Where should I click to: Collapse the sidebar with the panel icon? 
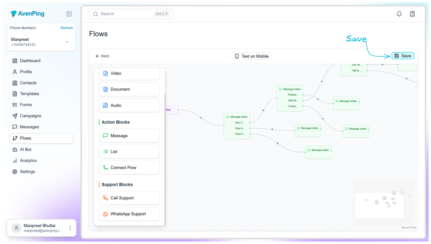[69, 14]
